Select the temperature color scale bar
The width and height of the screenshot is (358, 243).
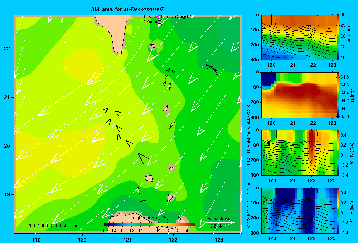[338, 37]
